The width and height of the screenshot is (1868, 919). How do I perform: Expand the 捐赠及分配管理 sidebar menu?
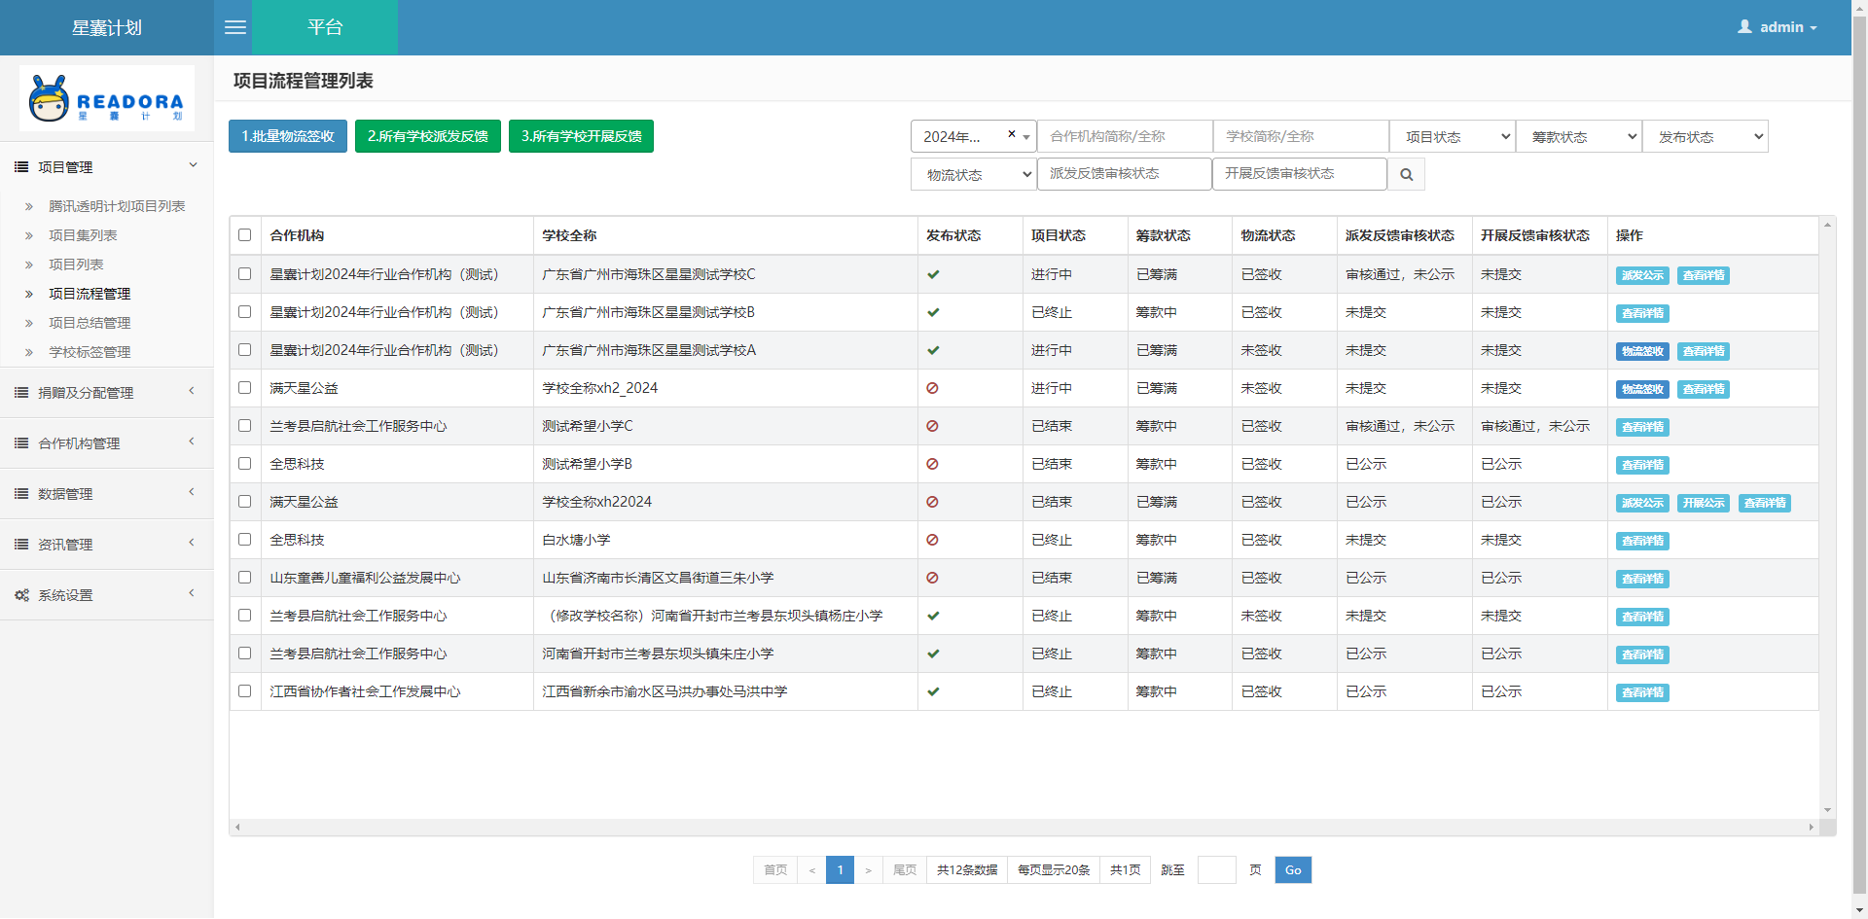click(107, 393)
